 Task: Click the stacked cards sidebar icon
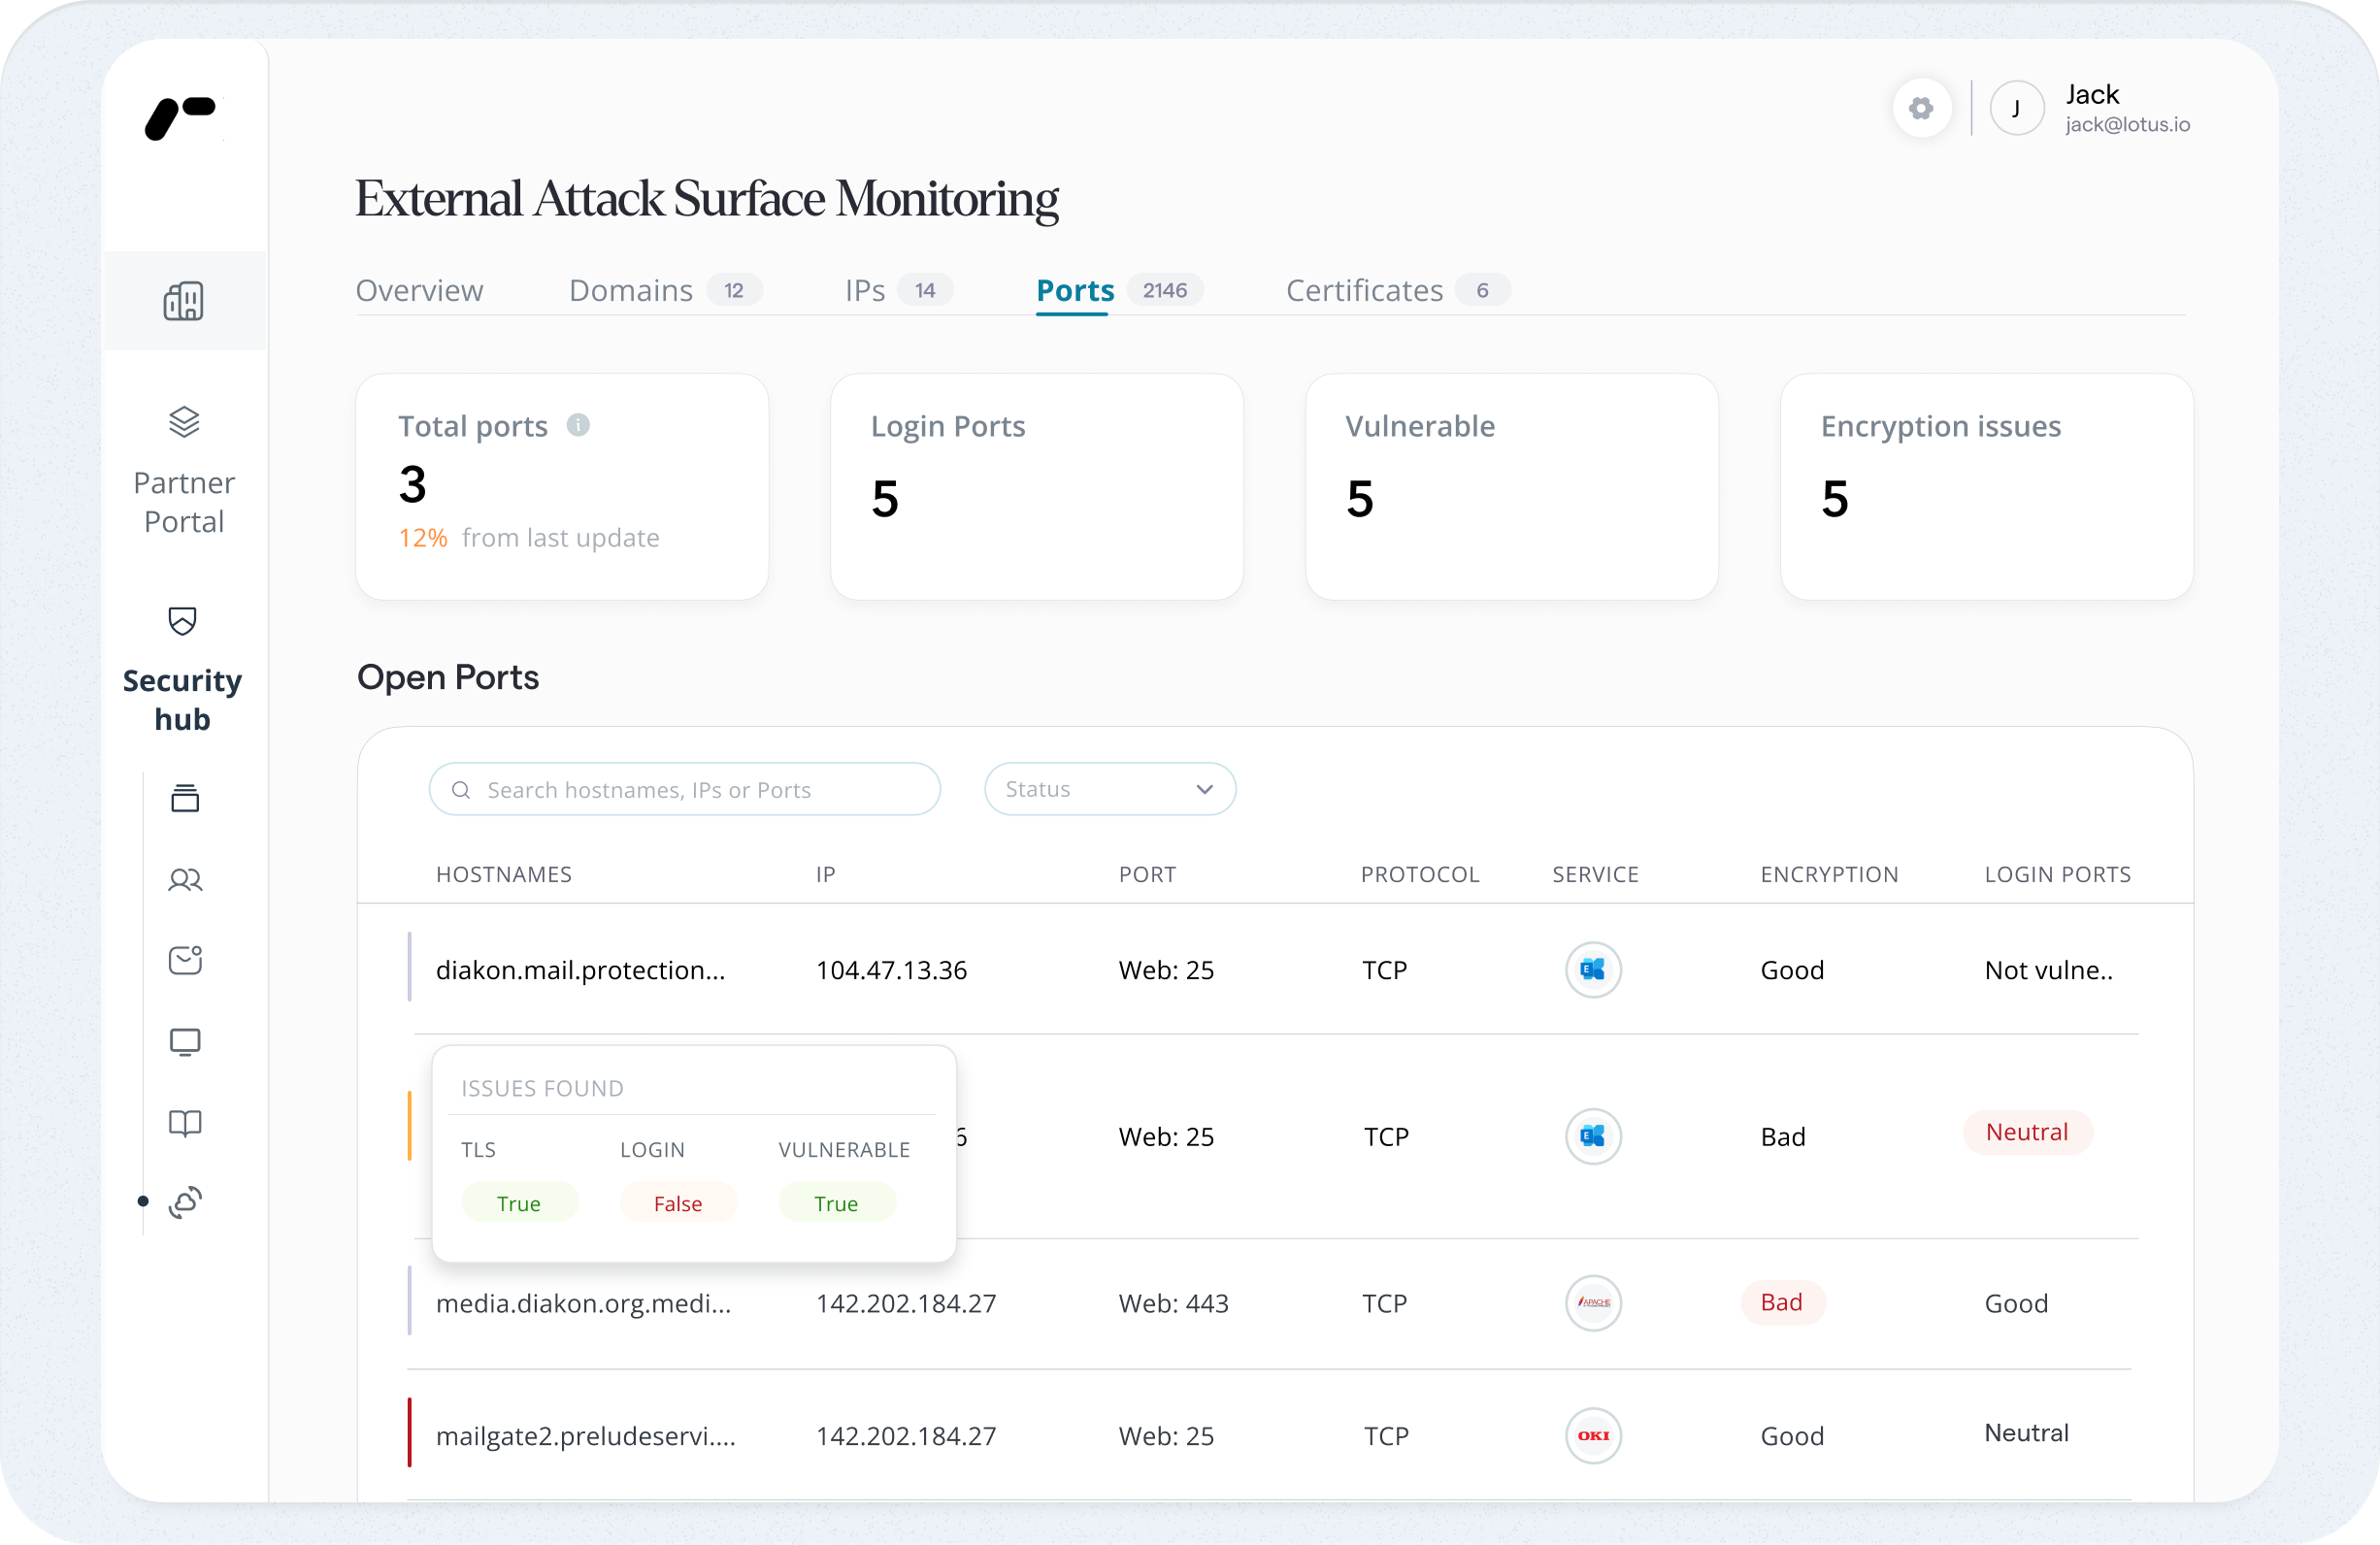[x=185, y=798]
